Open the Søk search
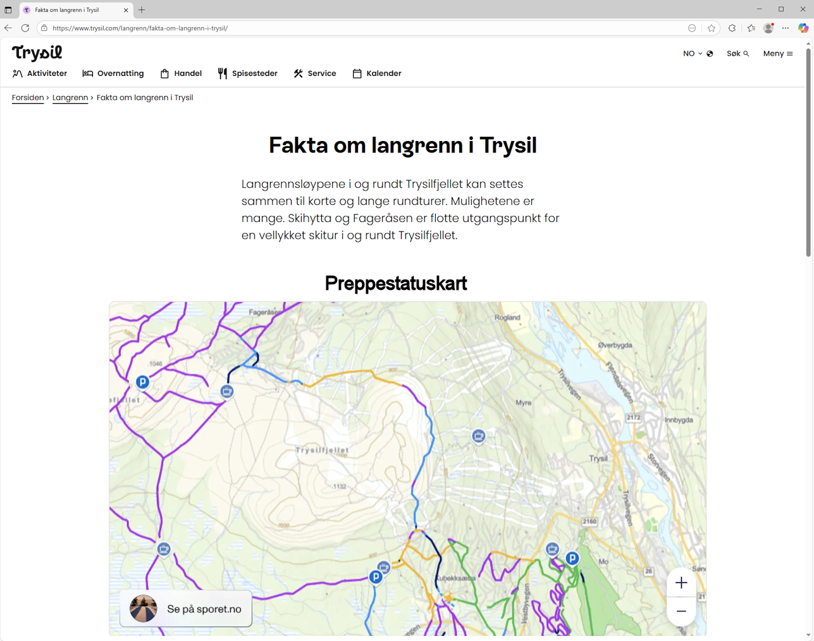Image resolution: width=814 pixels, height=641 pixels. (x=737, y=54)
